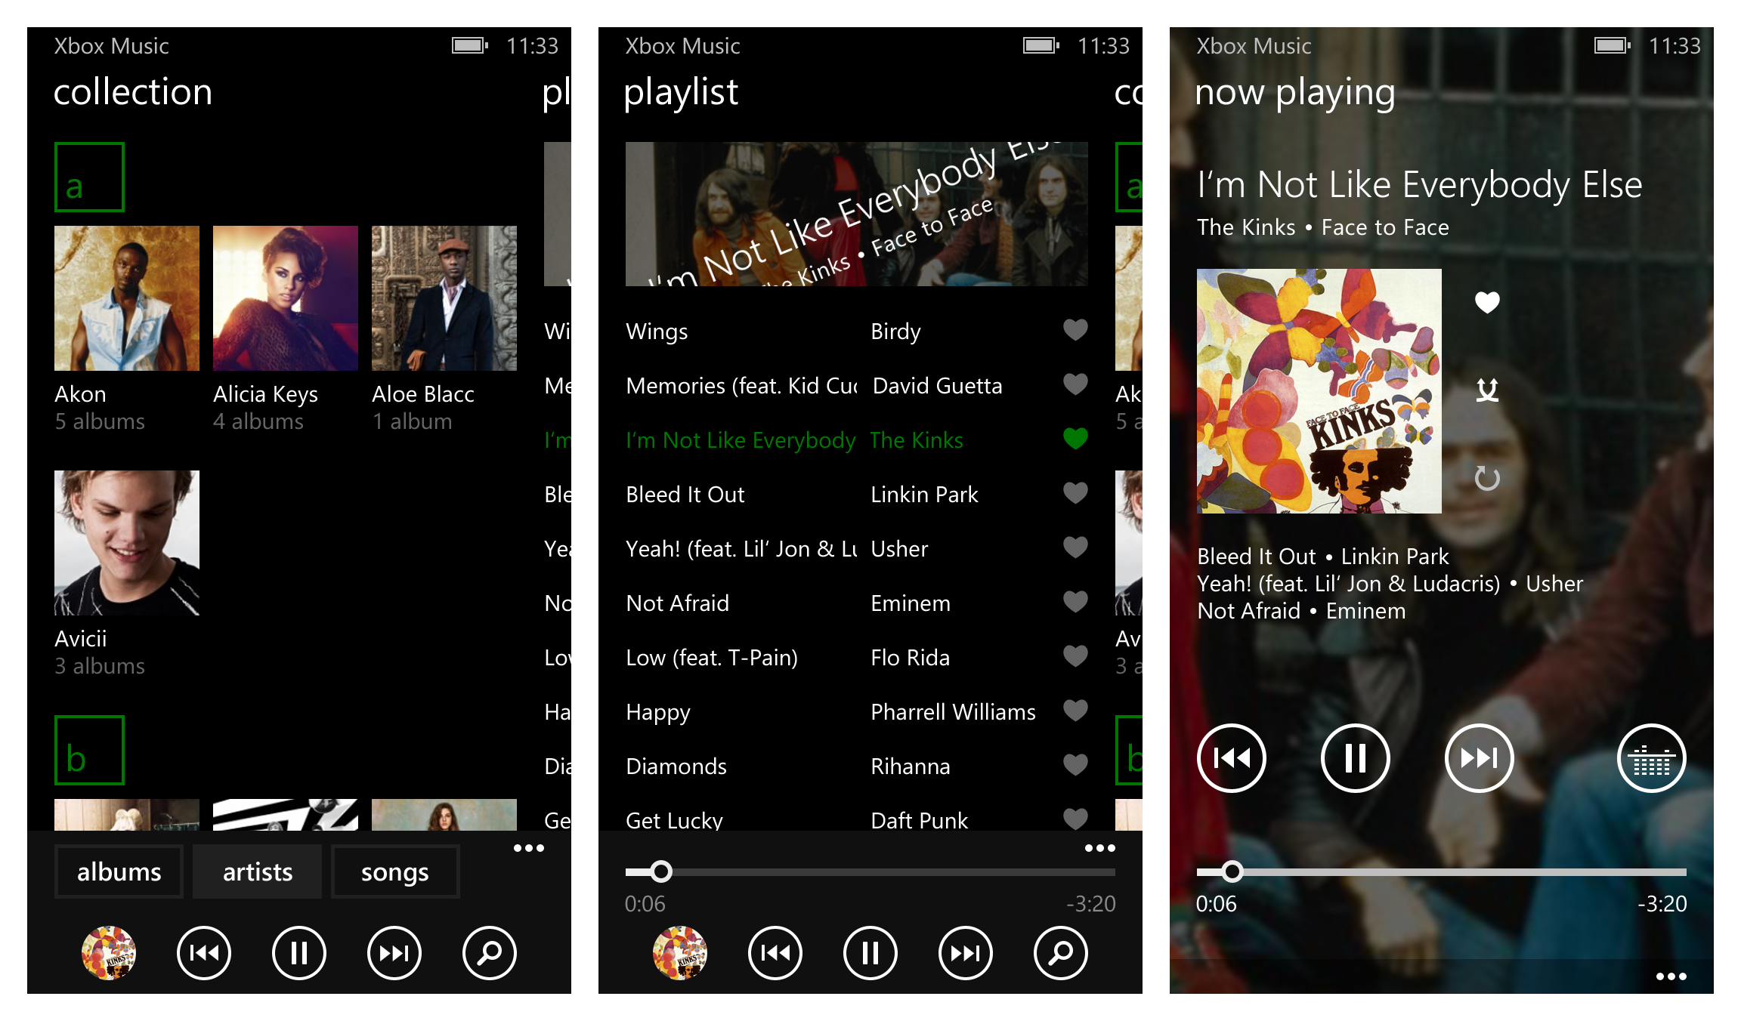1741x1021 pixels.
Task: Expand the playlist app bar ellipsis menu
Action: coord(1100,848)
